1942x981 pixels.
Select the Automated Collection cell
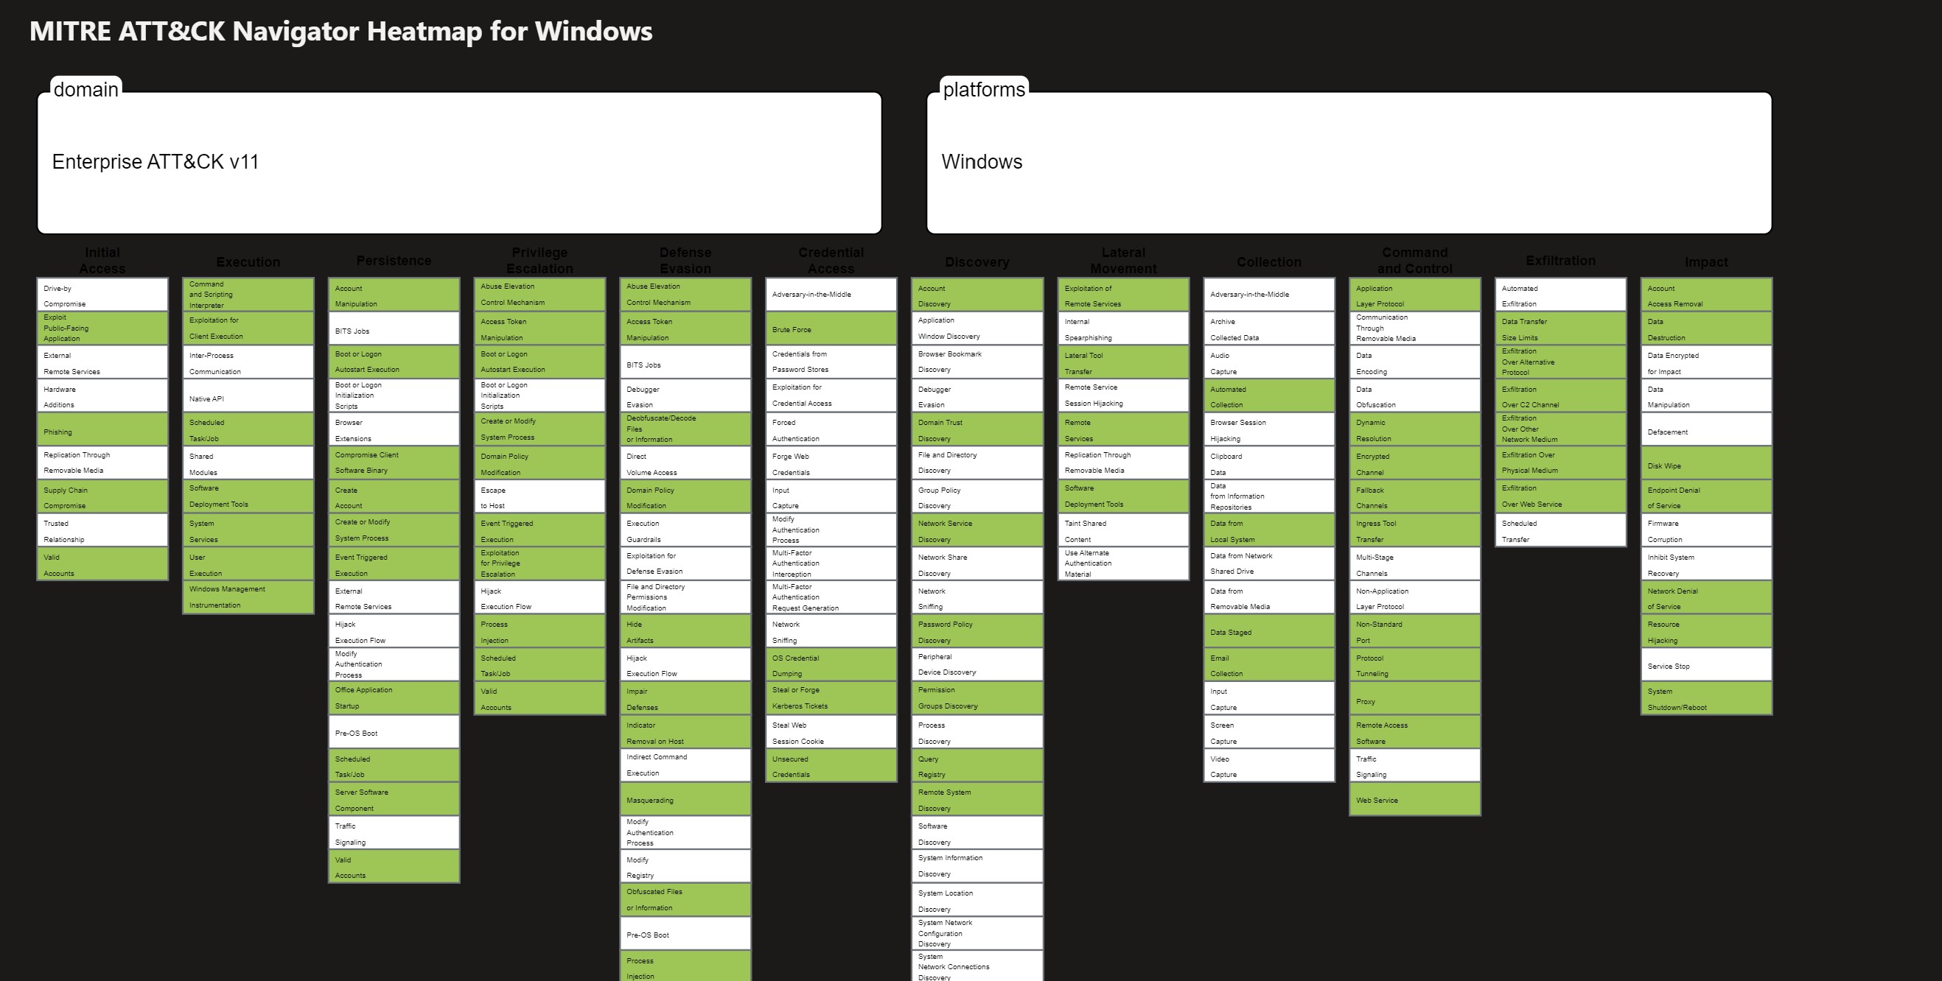[x=1269, y=395]
